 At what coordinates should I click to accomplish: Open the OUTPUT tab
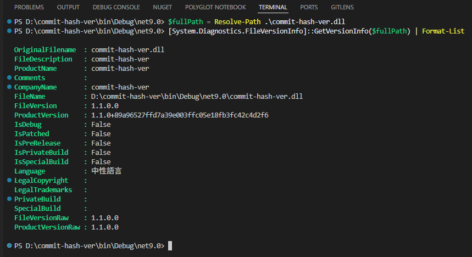click(68, 8)
